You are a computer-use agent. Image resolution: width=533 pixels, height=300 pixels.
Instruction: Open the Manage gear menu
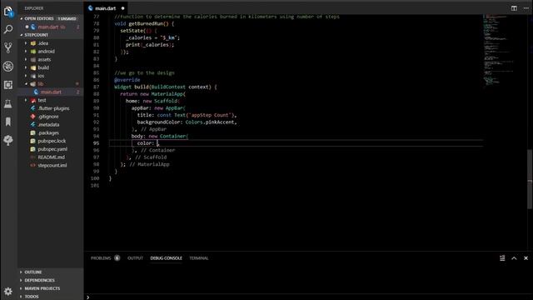[8, 292]
